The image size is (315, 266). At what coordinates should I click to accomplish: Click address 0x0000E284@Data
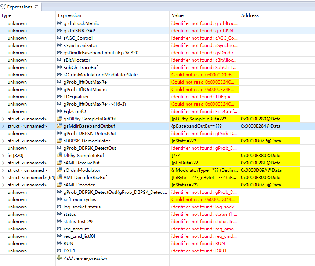(x=261, y=126)
